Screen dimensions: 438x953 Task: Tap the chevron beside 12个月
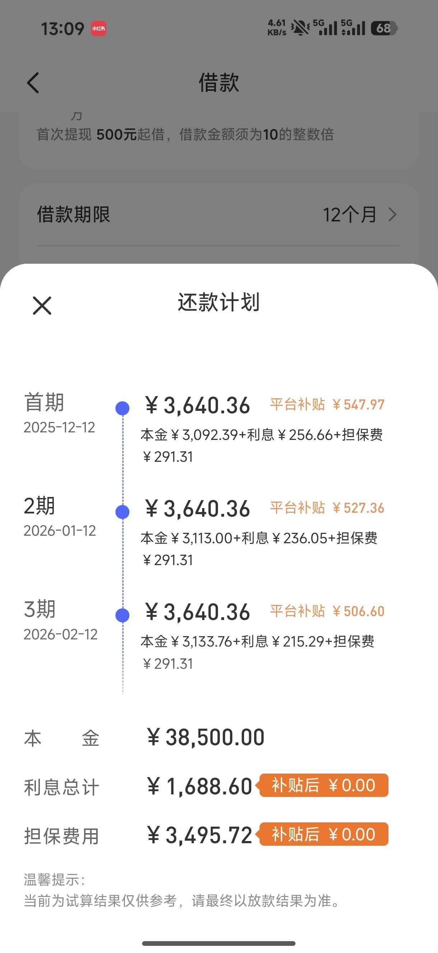(392, 215)
